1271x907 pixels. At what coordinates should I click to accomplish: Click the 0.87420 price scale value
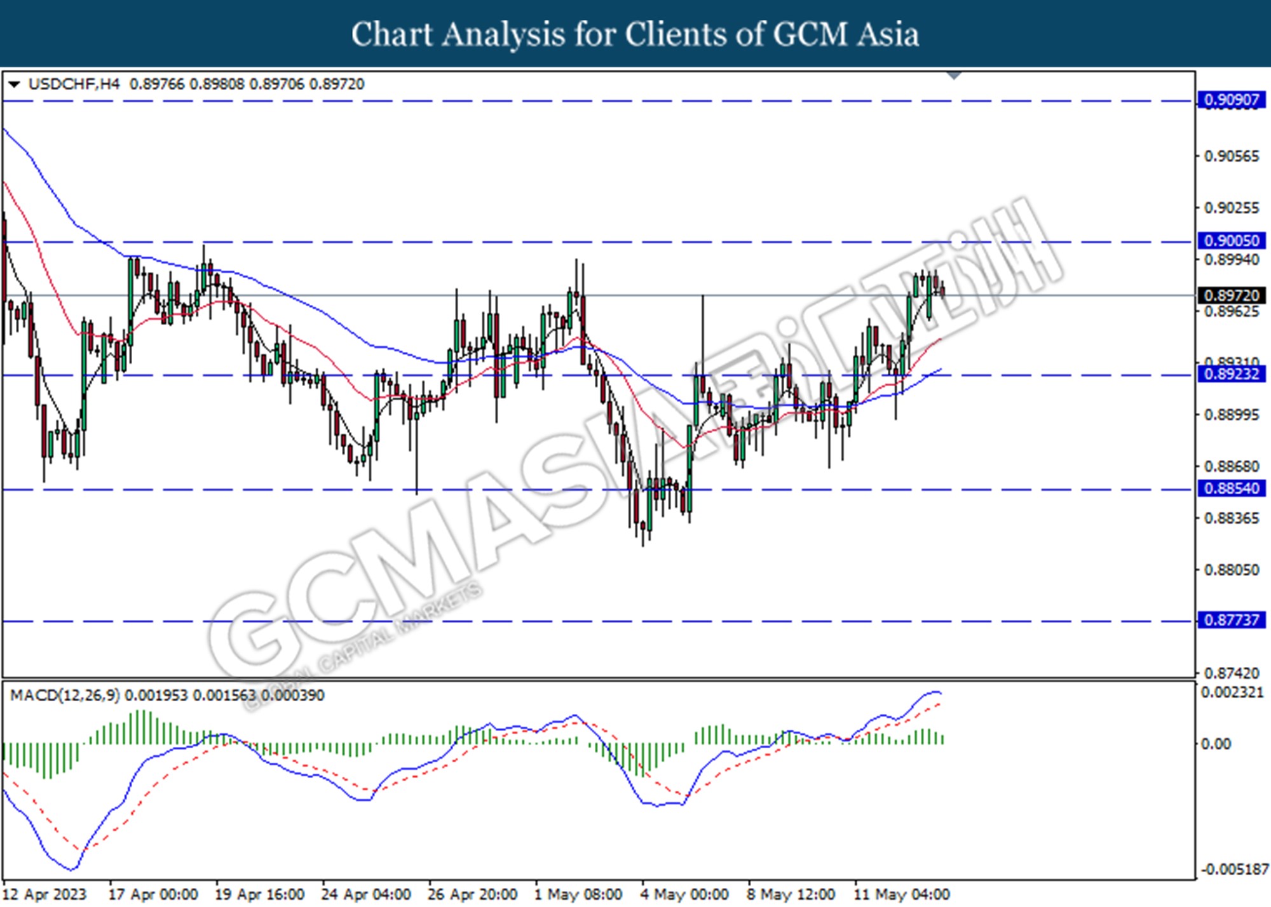click(1232, 673)
